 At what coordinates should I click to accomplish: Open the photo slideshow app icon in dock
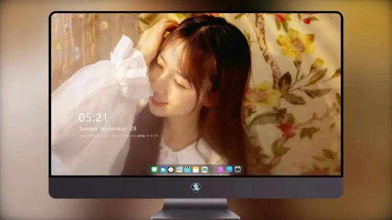pos(204,170)
